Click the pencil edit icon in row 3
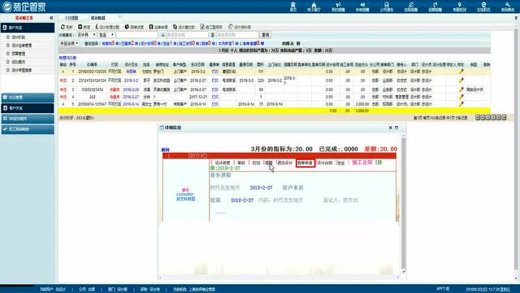Viewport: 520px width, 293px height. (461, 90)
